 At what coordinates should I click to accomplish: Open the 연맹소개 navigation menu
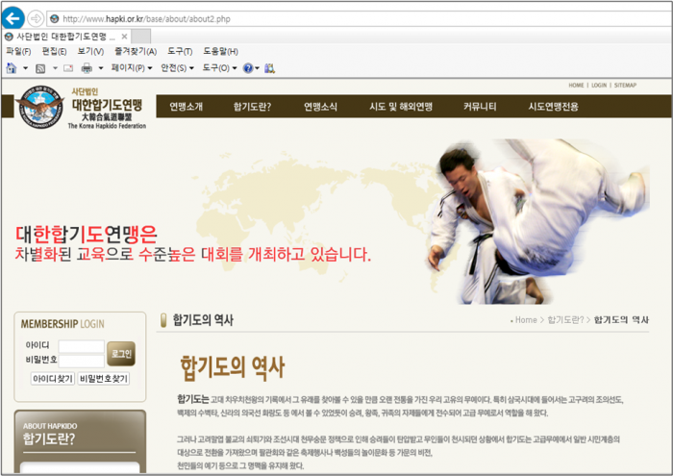coord(186,107)
